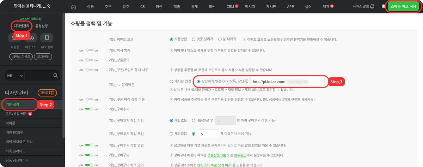Click the 서비스 이용료 button
This screenshot has height=167, width=423.
pos(22,56)
